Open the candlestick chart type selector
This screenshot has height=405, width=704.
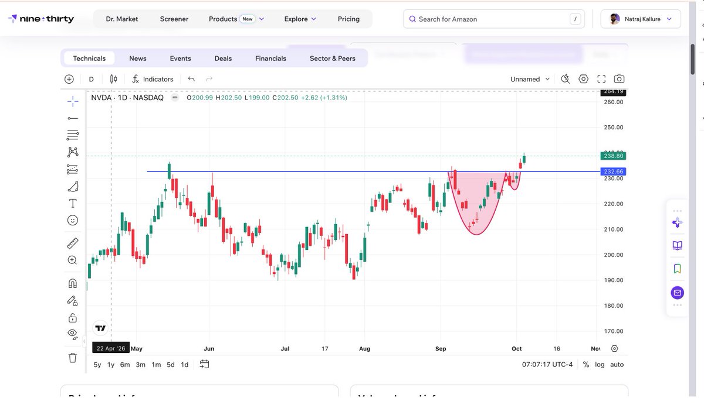(114, 79)
